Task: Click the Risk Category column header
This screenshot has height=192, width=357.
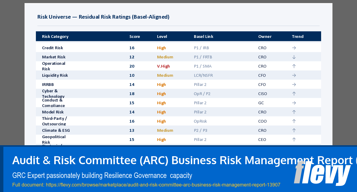Action: click(x=55, y=37)
